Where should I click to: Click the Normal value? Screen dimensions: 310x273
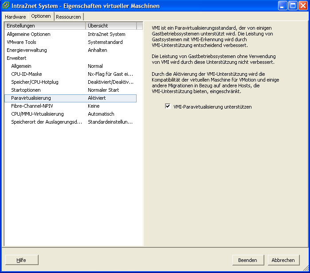tap(95, 66)
